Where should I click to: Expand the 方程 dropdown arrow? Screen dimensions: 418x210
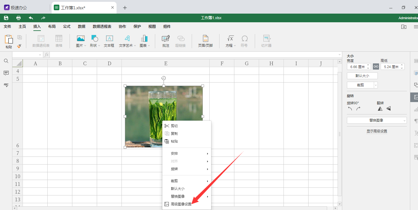pos(235,46)
